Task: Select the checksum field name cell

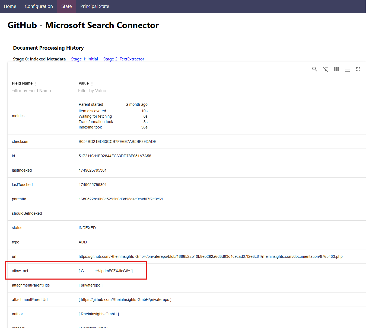Action: [x=21, y=142]
